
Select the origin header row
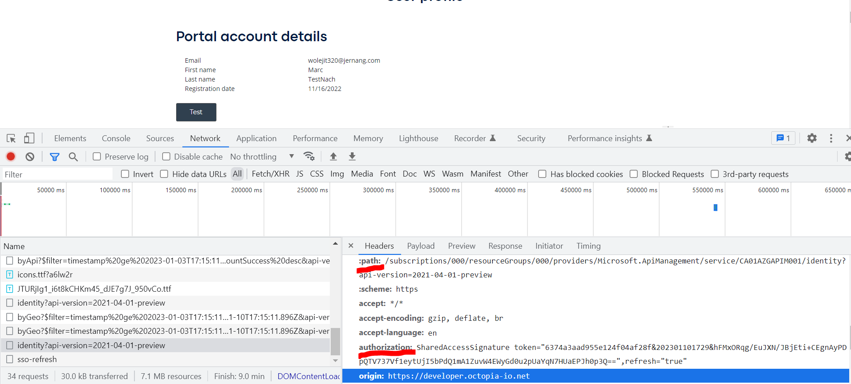pyautogui.click(x=596, y=376)
